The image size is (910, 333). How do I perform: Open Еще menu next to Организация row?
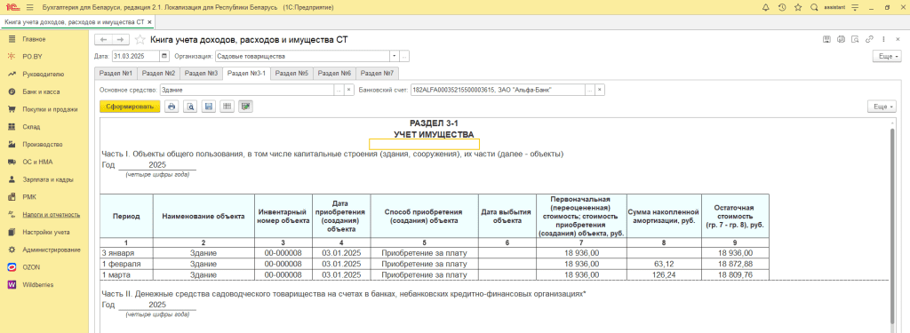point(887,56)
